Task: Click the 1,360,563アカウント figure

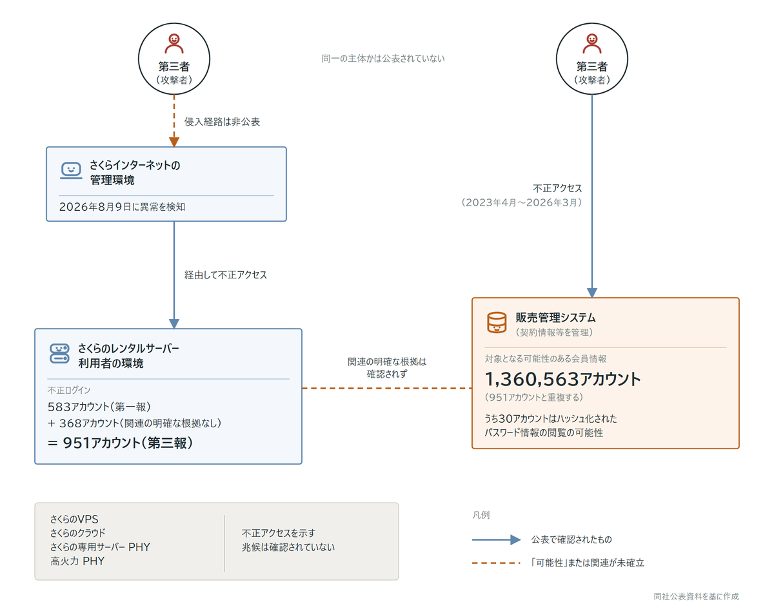Action: (563, 378)
